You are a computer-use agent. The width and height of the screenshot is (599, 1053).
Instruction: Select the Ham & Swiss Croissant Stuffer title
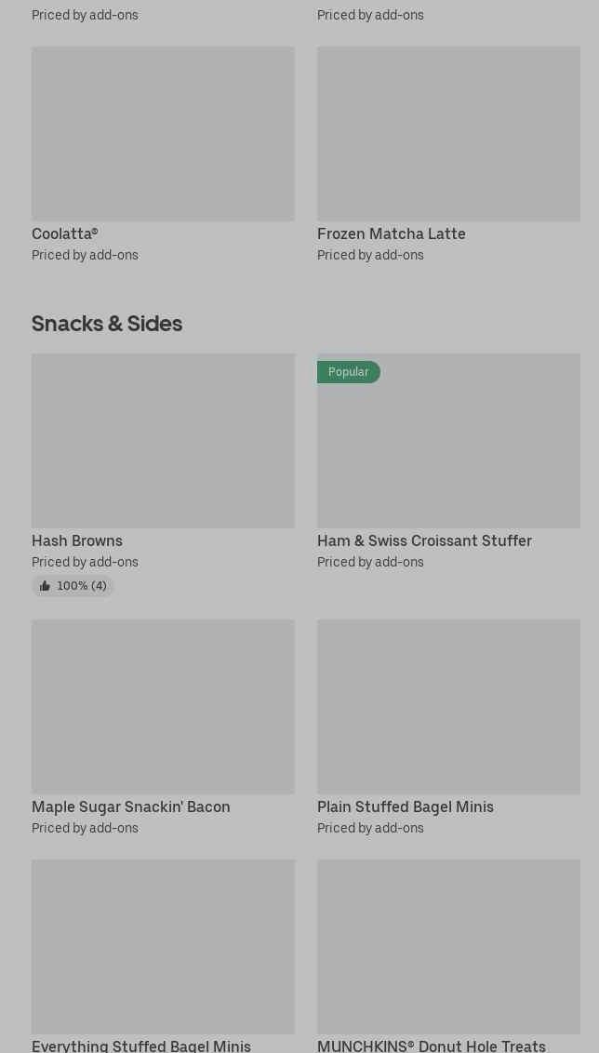coord(424,541)
